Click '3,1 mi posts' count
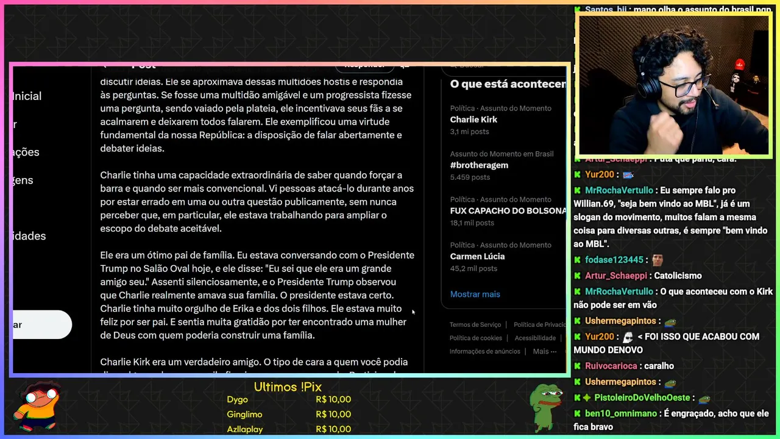 (x=469, y=132)
